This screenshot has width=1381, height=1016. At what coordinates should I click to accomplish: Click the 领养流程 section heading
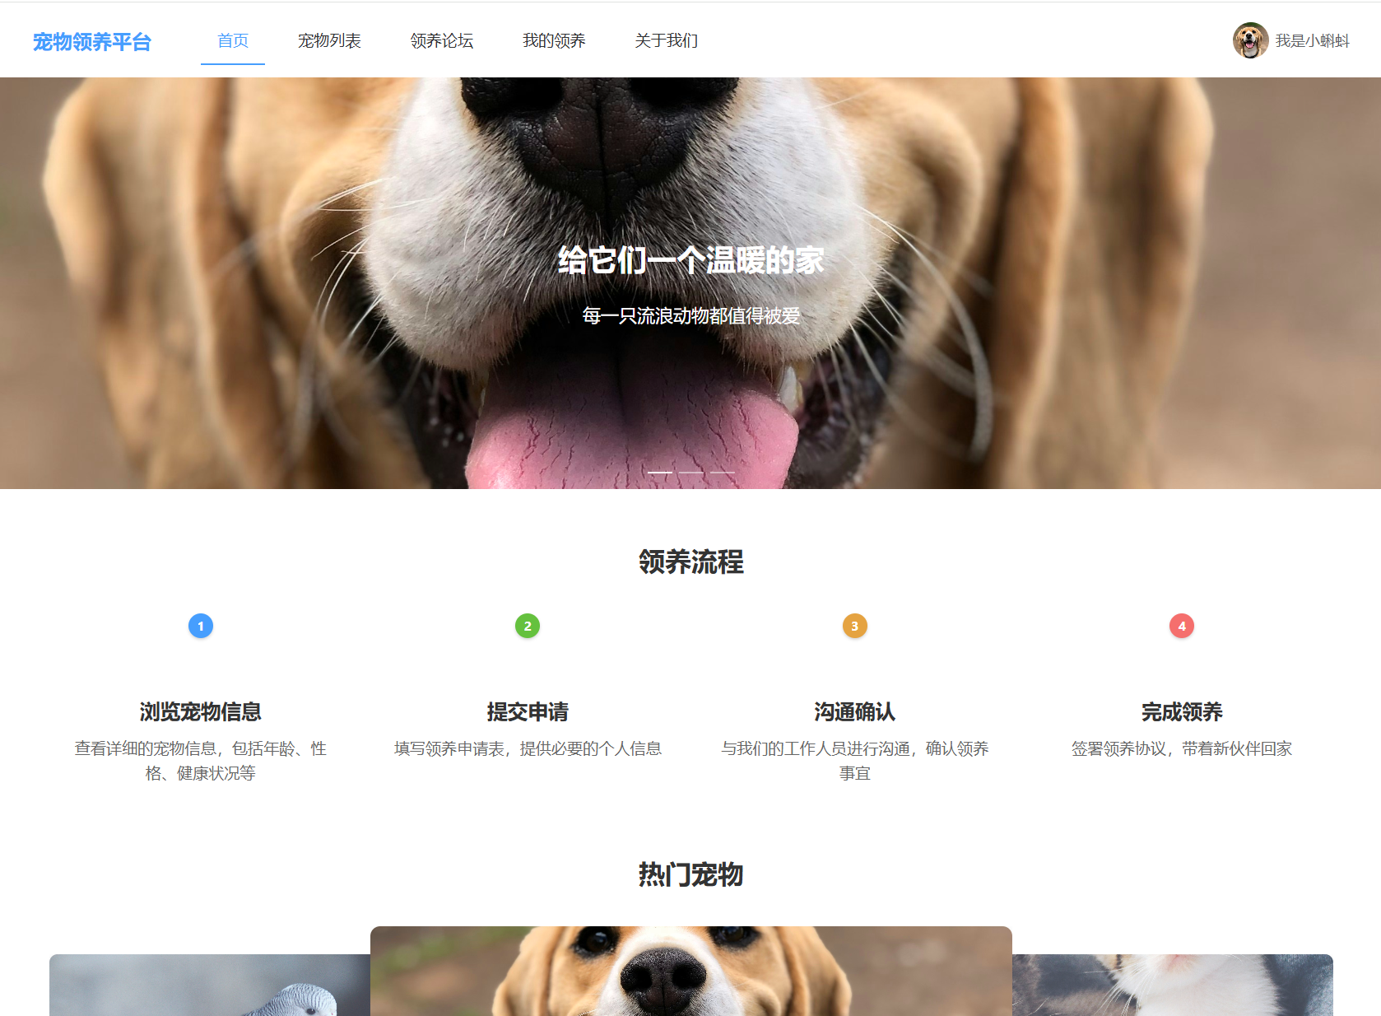pyautogui.click(x=690, y=562)
